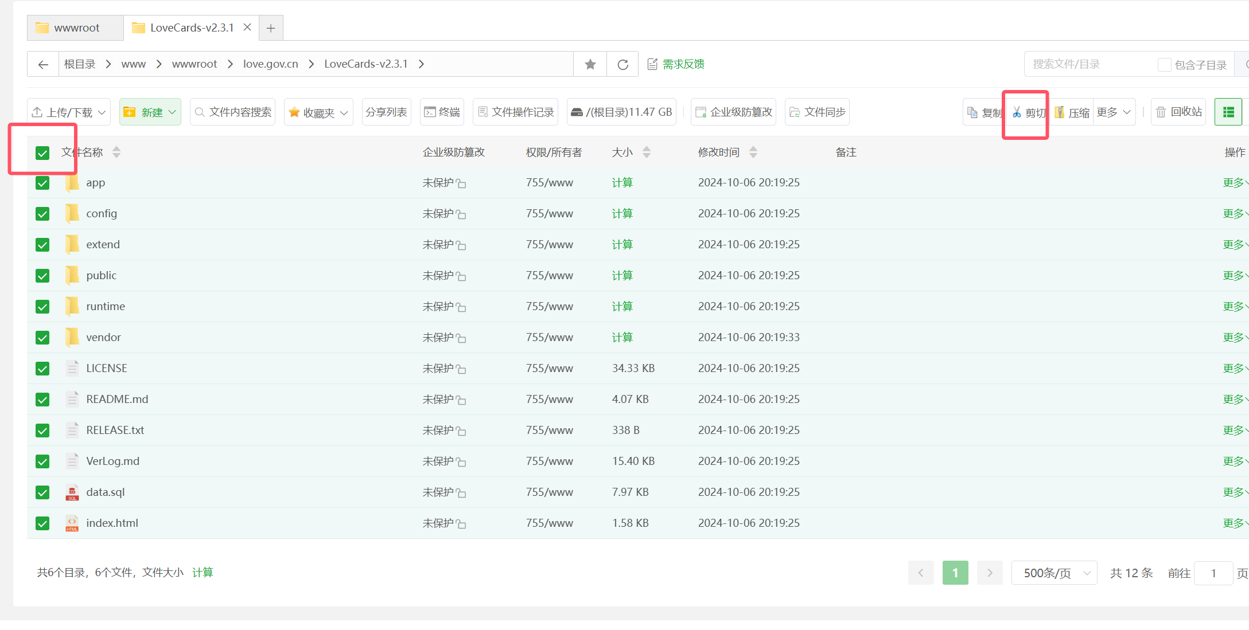The image size is (1249, 630).
Task: Click calculate (计算) size for app folder
Action: [x=622, y=182]
